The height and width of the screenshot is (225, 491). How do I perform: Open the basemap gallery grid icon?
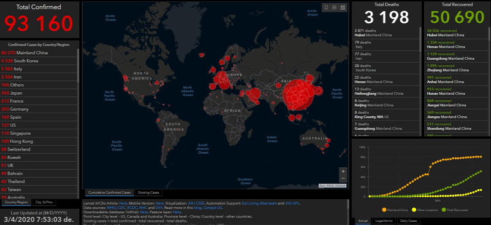click(x=342, y=8)
